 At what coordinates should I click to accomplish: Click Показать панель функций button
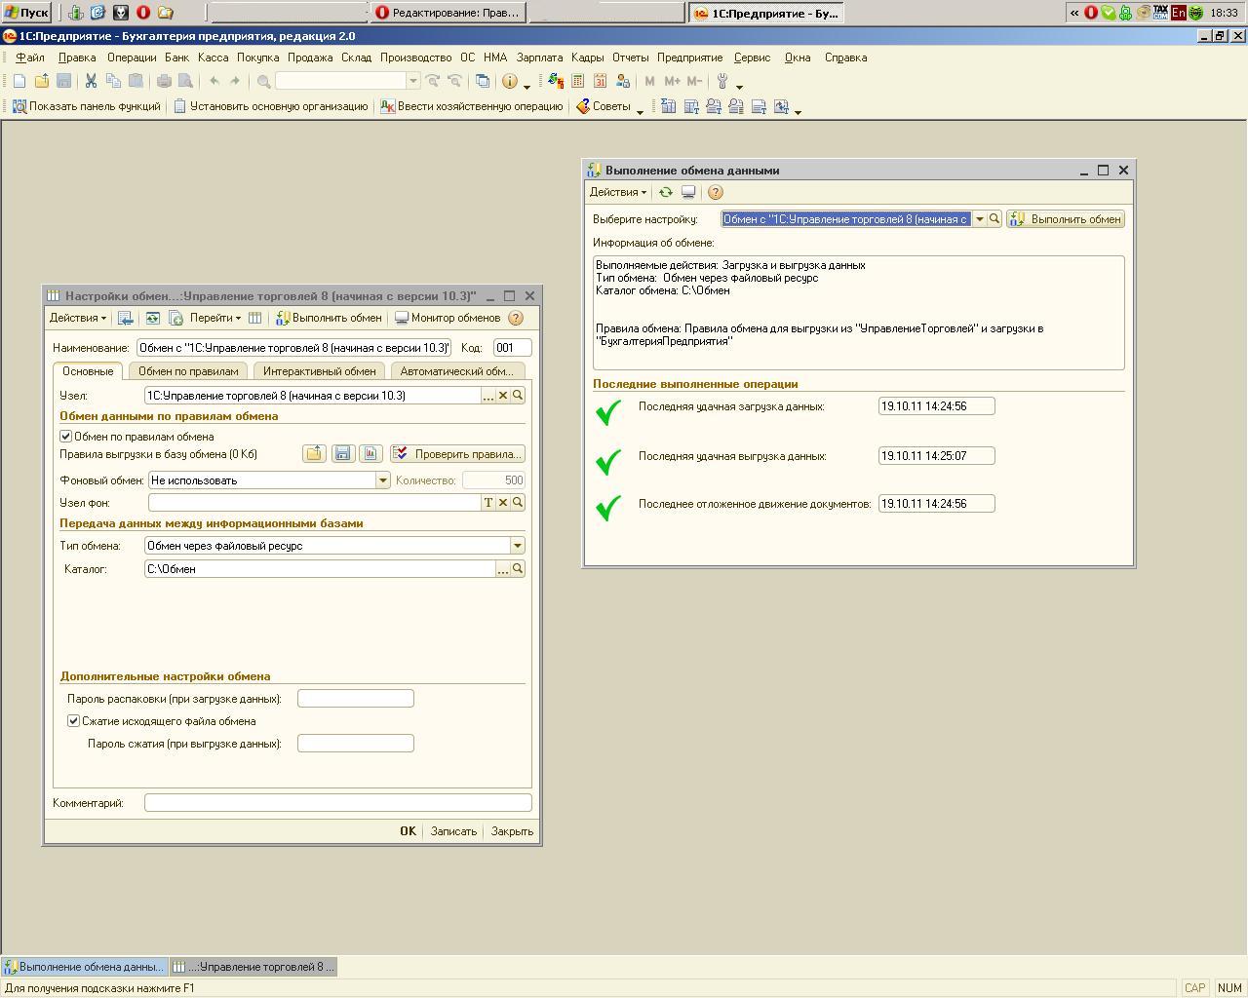pos(86,106)
